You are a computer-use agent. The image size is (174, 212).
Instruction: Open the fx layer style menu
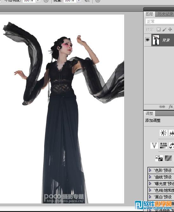(x=171, y=107)
